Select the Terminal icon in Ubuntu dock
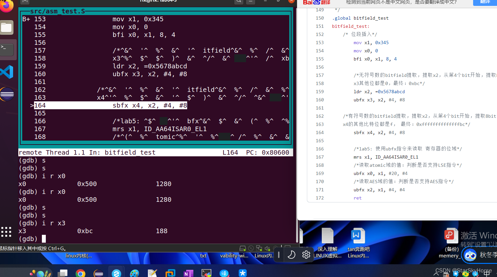 tap(7, 49)
